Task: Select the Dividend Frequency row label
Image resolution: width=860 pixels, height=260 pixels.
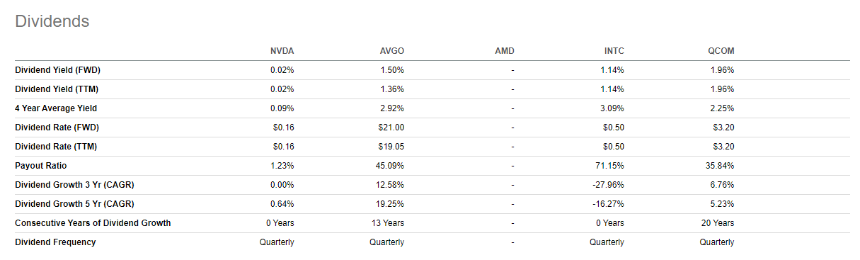Action: coord(55,242)
